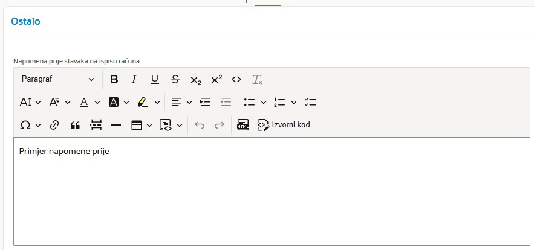Toggle italic formatting
This screenshot has height=250, width=534.
134,79
